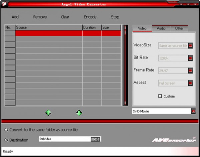Click the Source column header
Viewport: 200px width, 157px height.
[49, 27]
